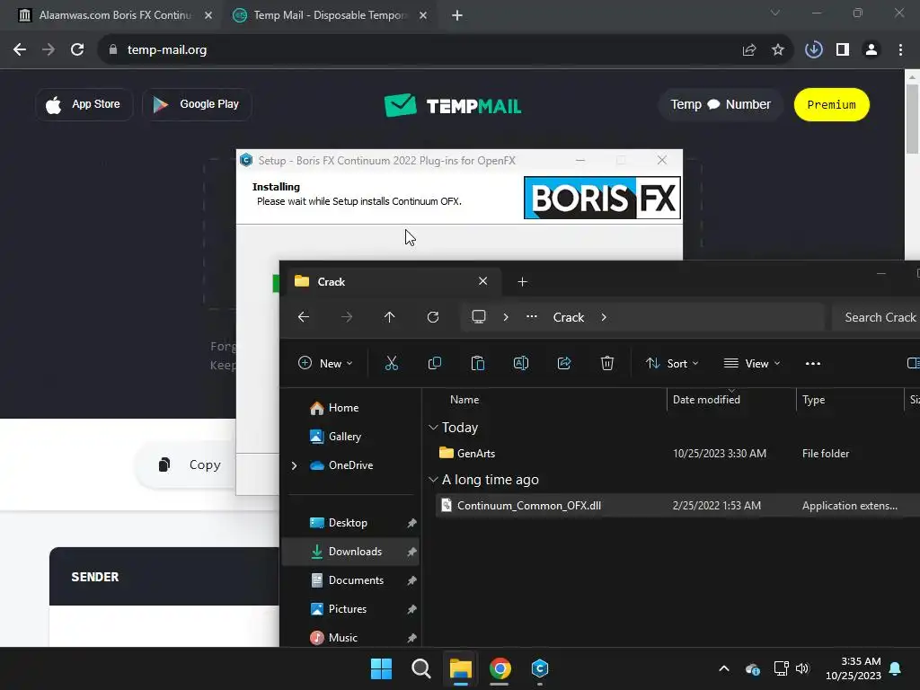The height and width of the screenshot is (690, 920).
Task: Click the Search Crack input field
Action: (x=877, y=317)
